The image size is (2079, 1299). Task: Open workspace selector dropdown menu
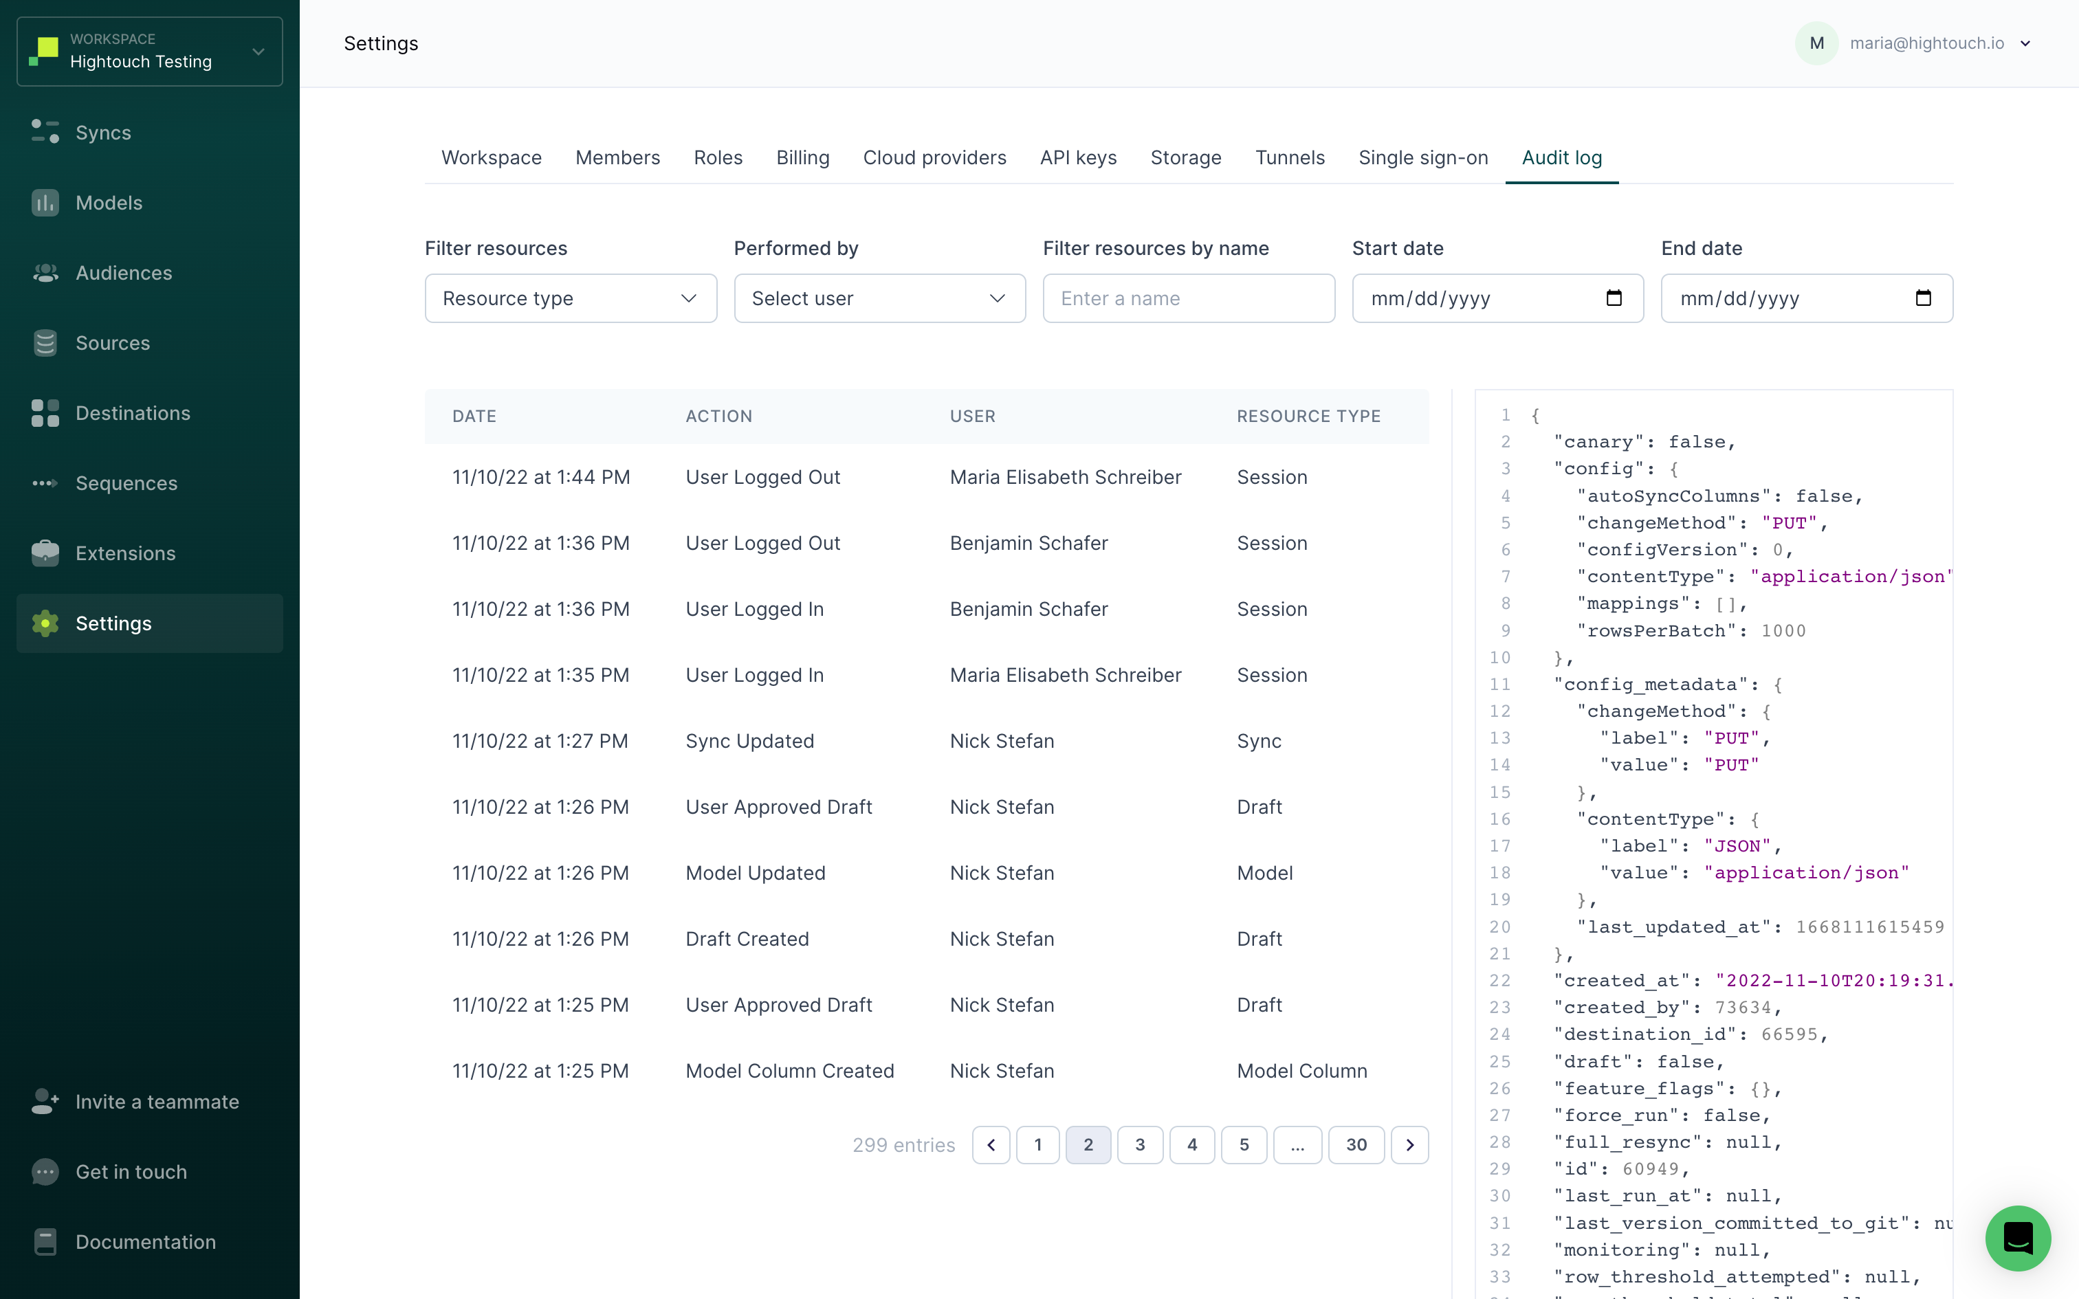150,51
